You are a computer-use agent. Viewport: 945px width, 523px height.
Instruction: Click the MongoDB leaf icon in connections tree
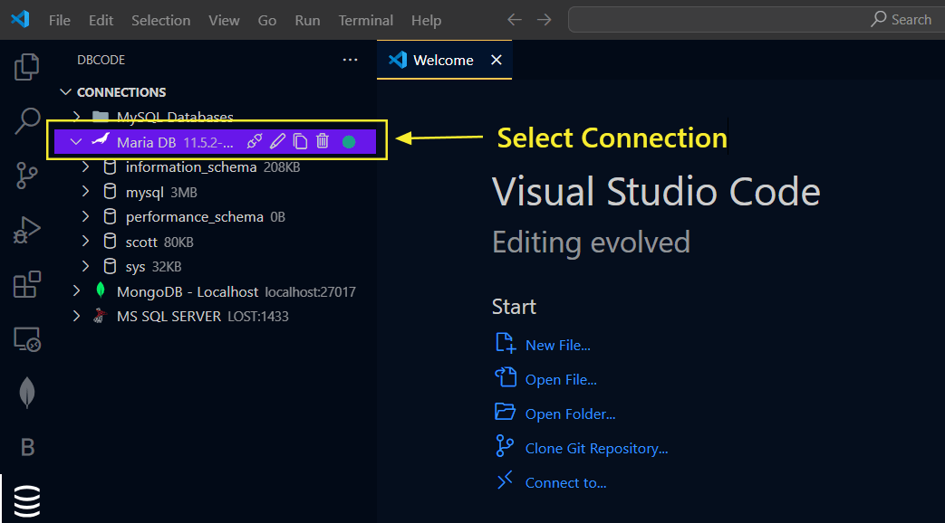[101, 291]
